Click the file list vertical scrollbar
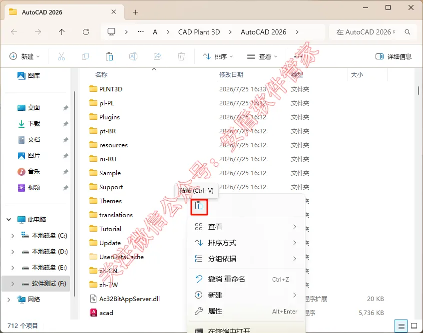This screenshot has height=333, width=423. (419, 90)
